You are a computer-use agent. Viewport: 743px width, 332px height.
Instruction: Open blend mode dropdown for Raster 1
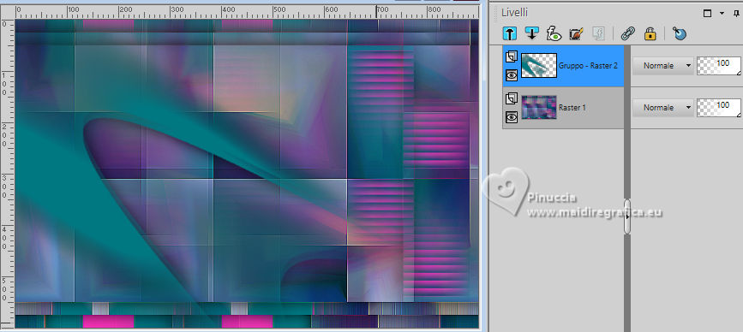pos(662,108)
